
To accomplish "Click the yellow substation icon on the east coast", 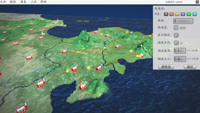I will [x=141, y=56].
